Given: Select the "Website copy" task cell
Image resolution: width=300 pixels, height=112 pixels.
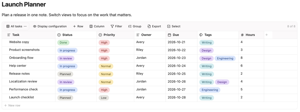Looking at the screenshot, I should click(x=28, y=43).
